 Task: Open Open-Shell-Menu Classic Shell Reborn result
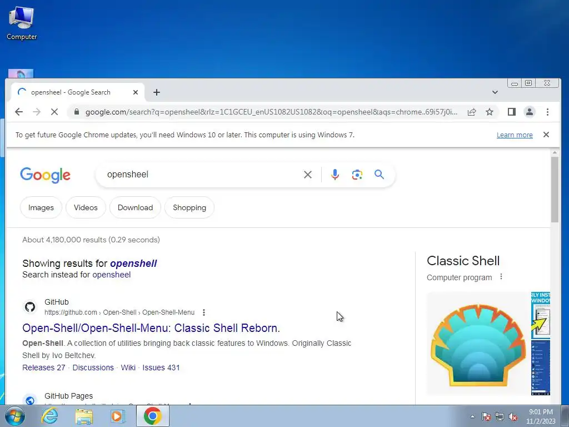tap(151, 328)
